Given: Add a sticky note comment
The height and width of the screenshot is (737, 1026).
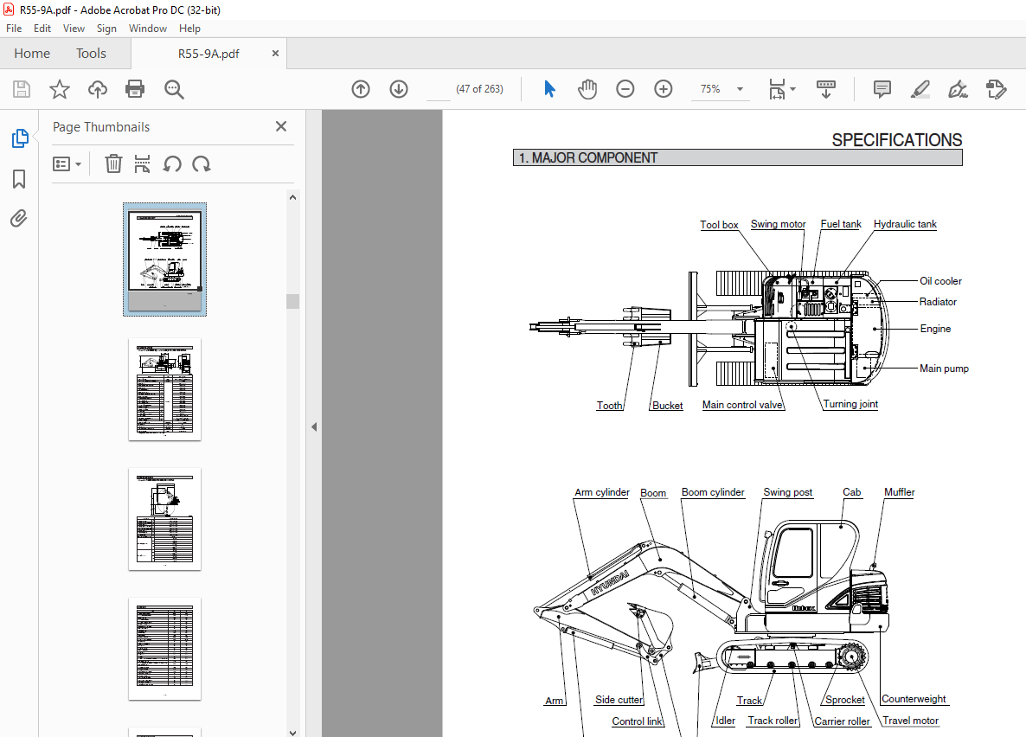Looking at the screenshot, I should pyautogui.click(x=882, y=89).
